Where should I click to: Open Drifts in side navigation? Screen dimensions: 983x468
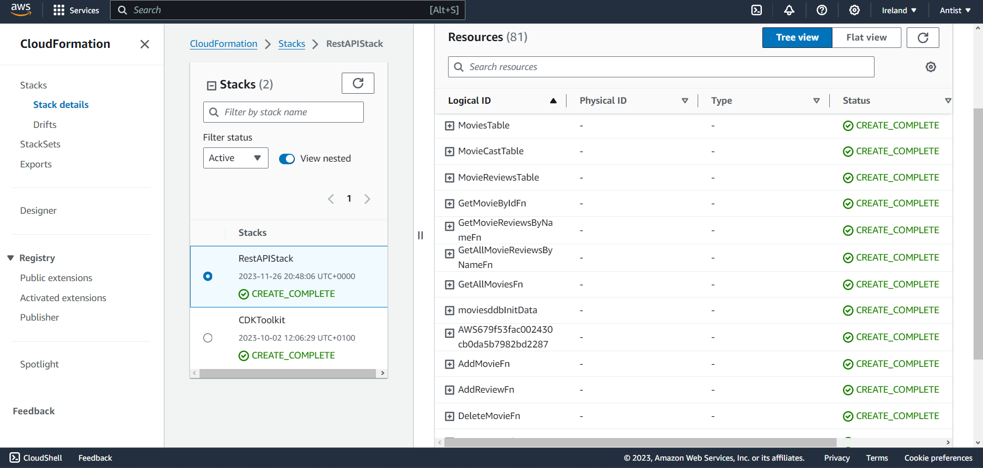click(45, 125)
